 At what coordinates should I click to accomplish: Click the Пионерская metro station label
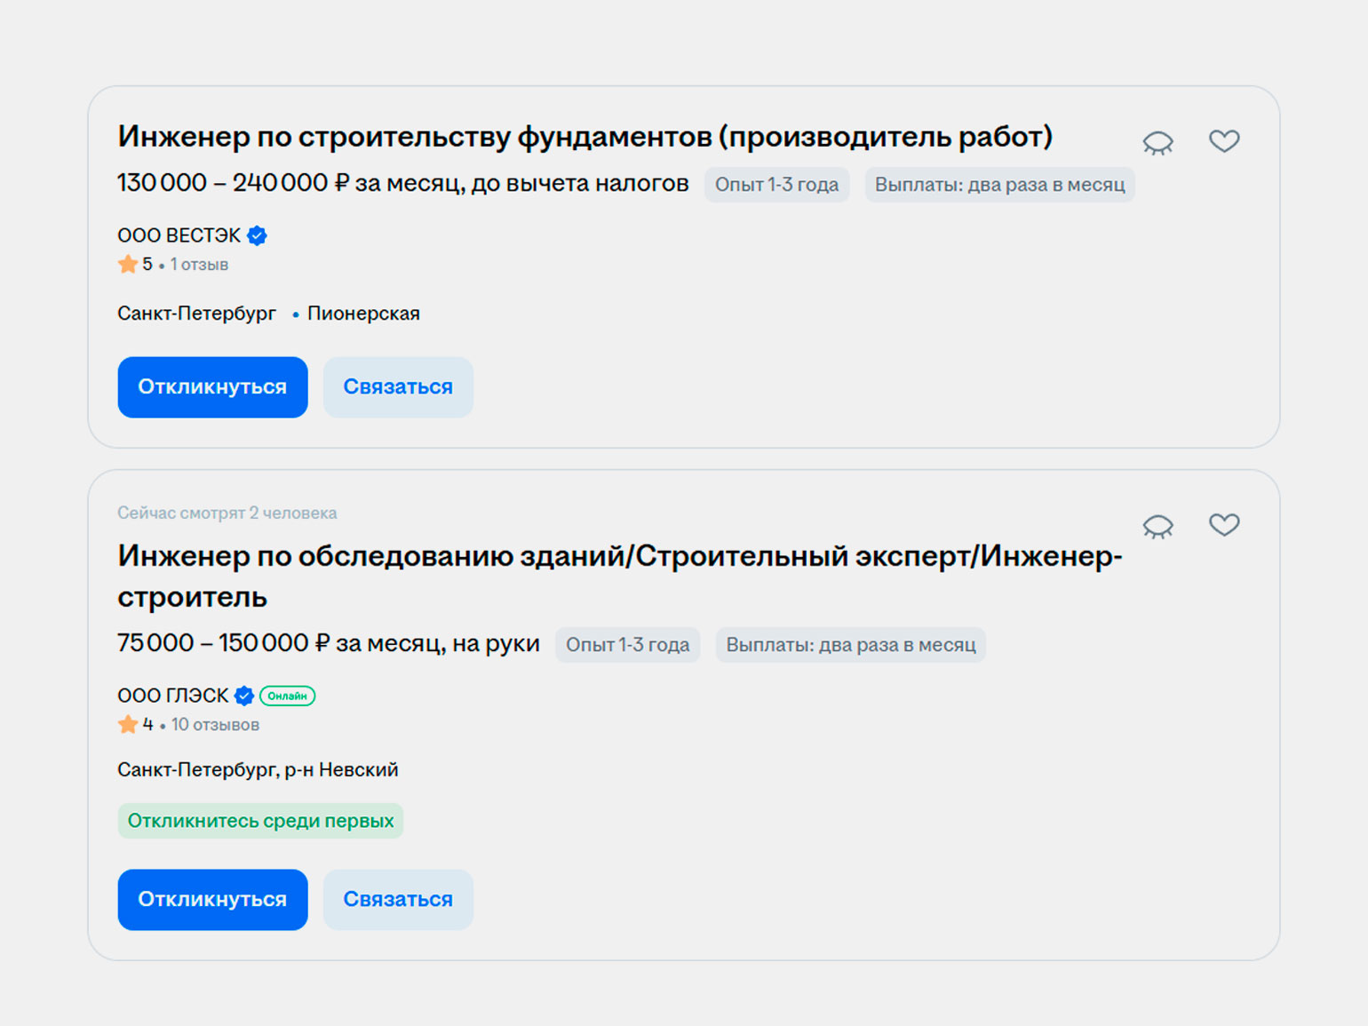point(363,314)
